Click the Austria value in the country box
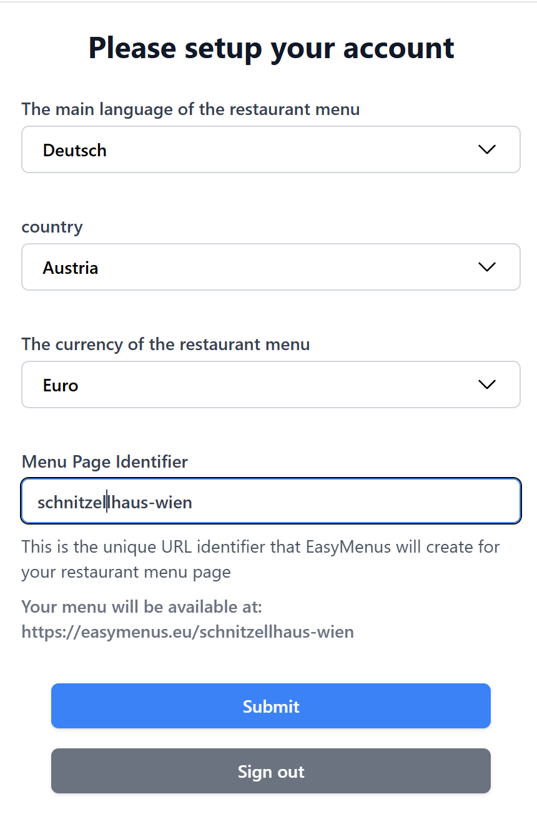 pyautogui.click(x=70, y=267)
